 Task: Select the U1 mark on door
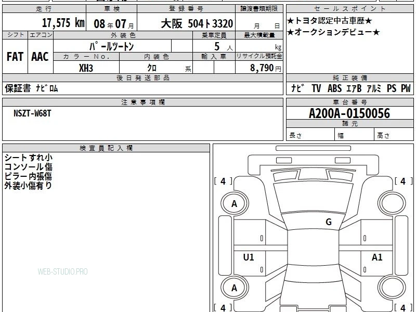tap(249, 257)
